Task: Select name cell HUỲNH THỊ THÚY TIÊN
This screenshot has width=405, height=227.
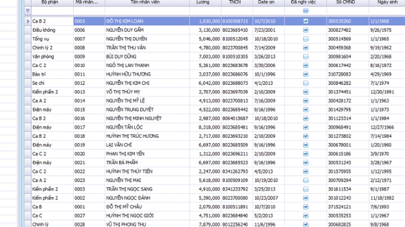Action: coord(147,172)
